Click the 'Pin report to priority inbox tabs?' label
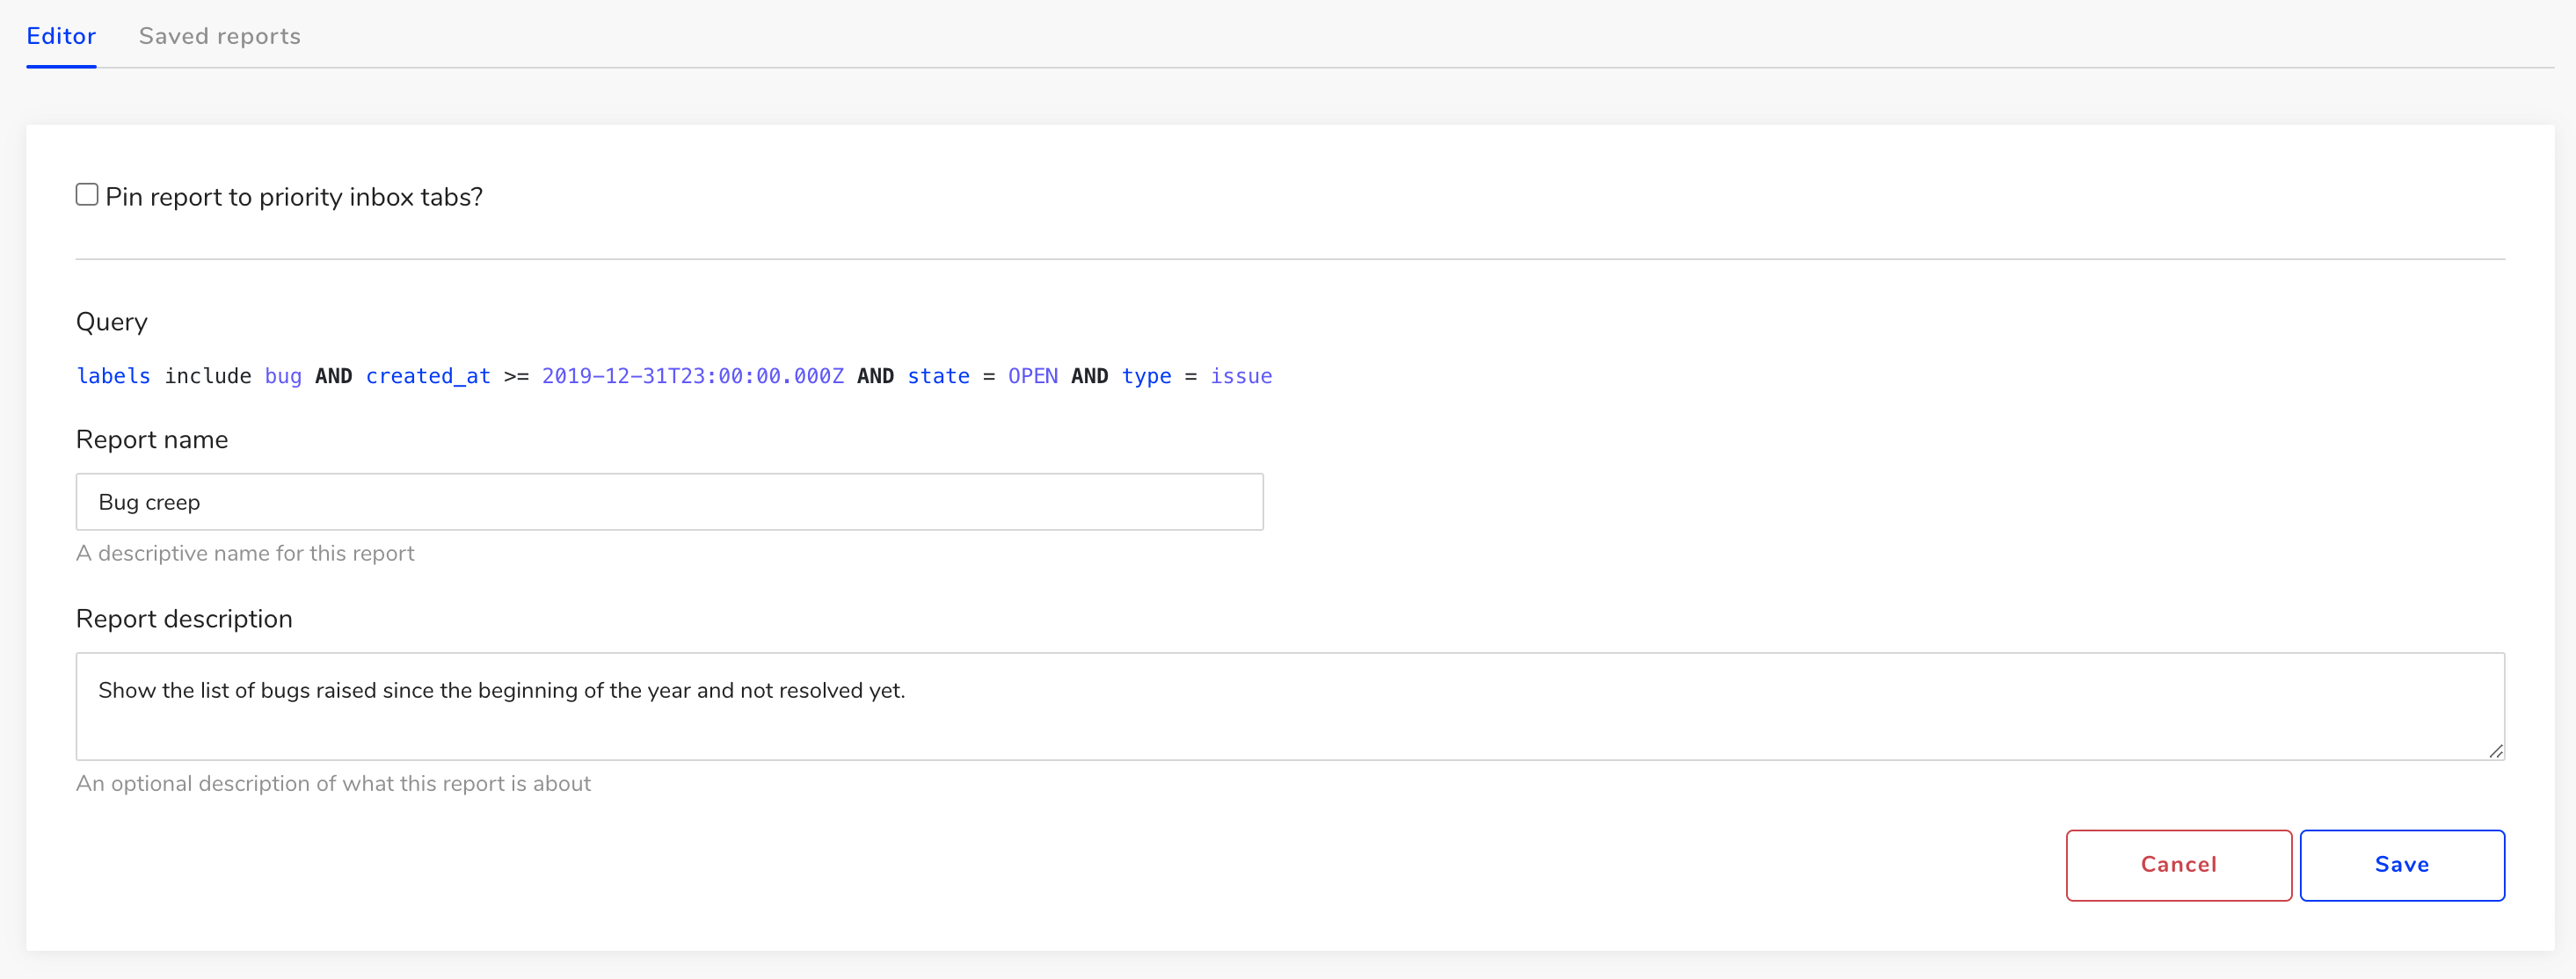2576x979 pixels. 294,197
